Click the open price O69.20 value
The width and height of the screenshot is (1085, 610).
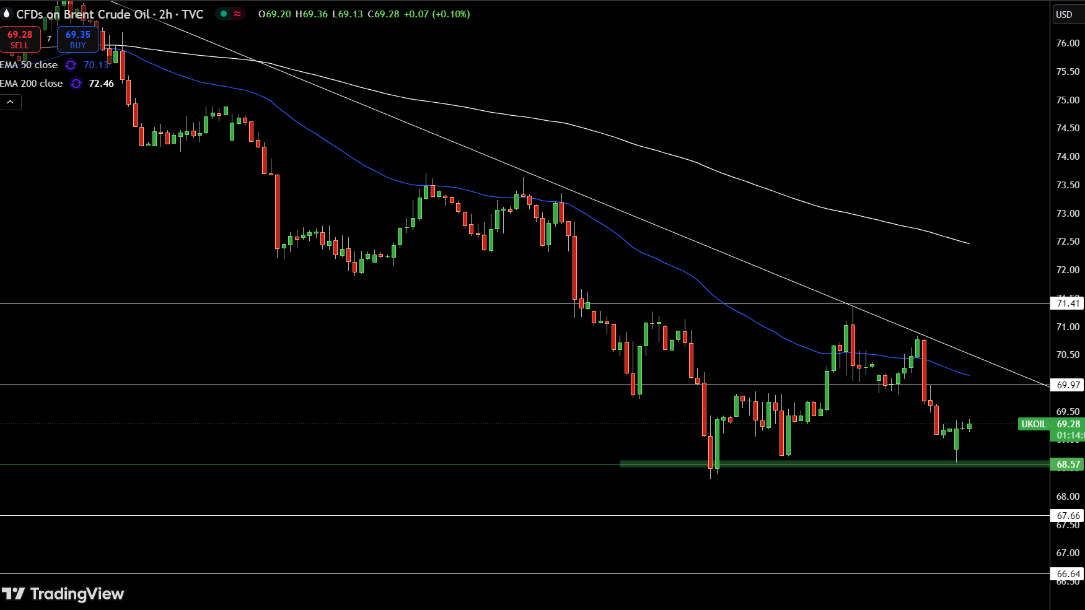275,14
